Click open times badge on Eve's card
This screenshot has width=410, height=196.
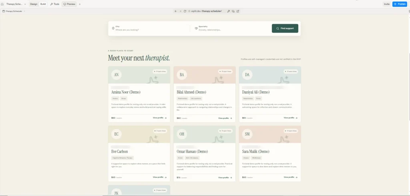160,131
